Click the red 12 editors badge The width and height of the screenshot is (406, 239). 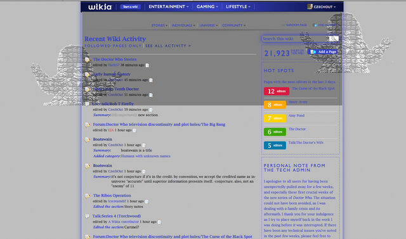tap(277, 91)
